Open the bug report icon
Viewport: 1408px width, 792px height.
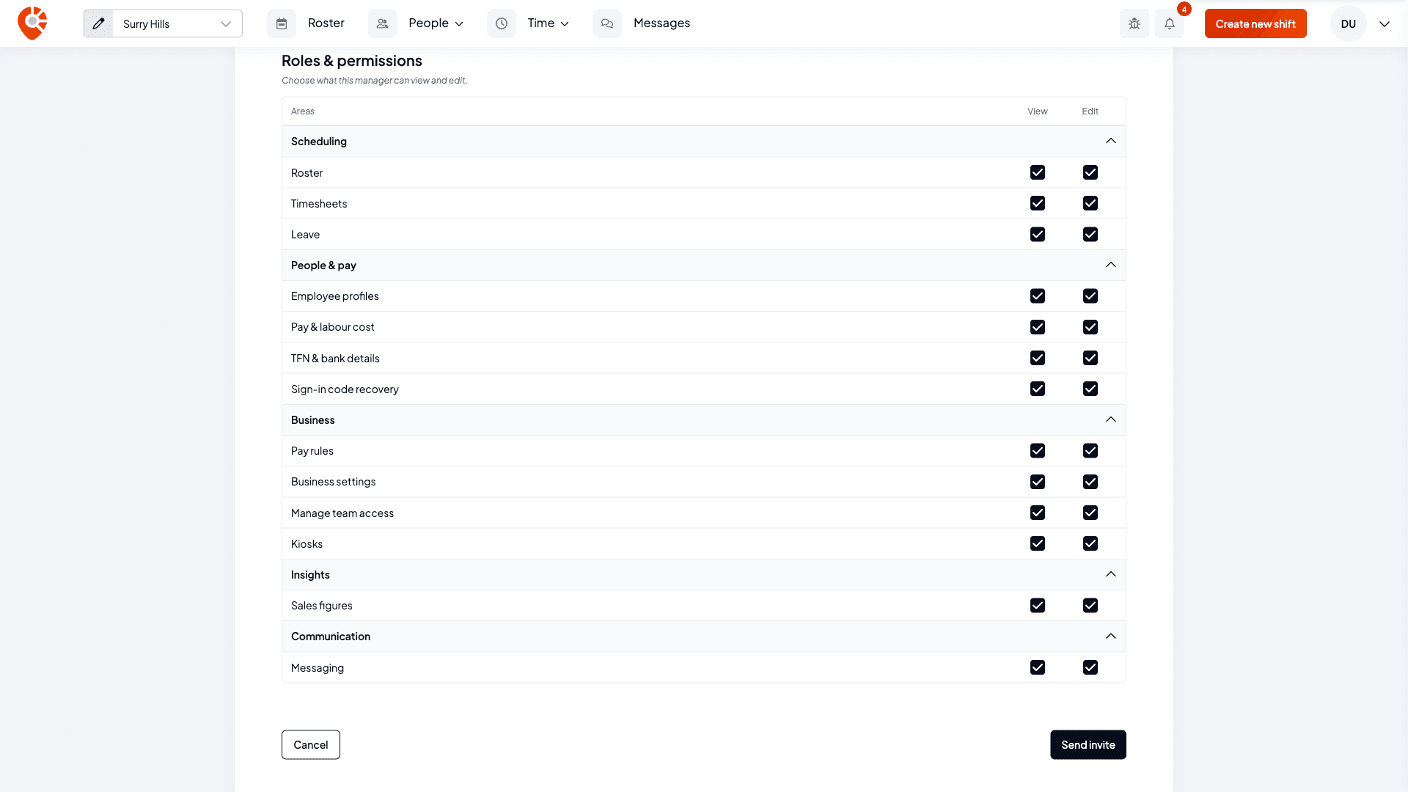[x=1134, y=23]
